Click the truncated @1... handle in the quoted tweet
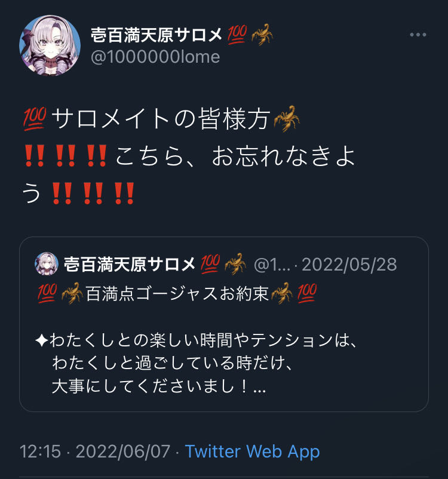 (x=272, y=265)
